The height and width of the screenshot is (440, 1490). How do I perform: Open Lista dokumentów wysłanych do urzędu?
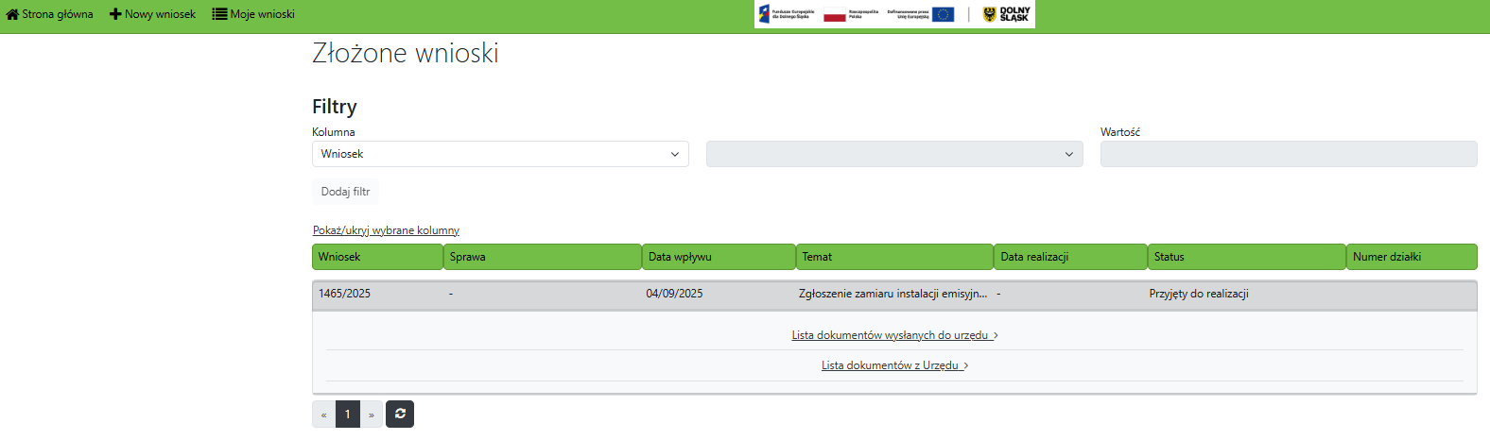894,335
